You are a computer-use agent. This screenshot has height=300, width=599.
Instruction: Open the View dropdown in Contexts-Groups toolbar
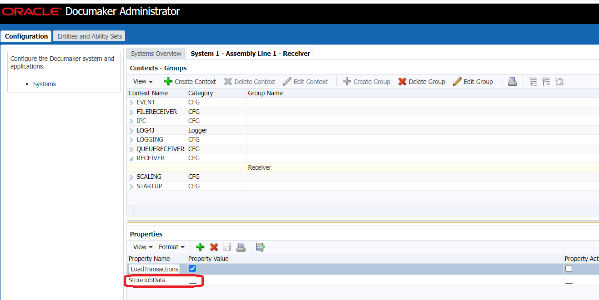click(143, 81)
